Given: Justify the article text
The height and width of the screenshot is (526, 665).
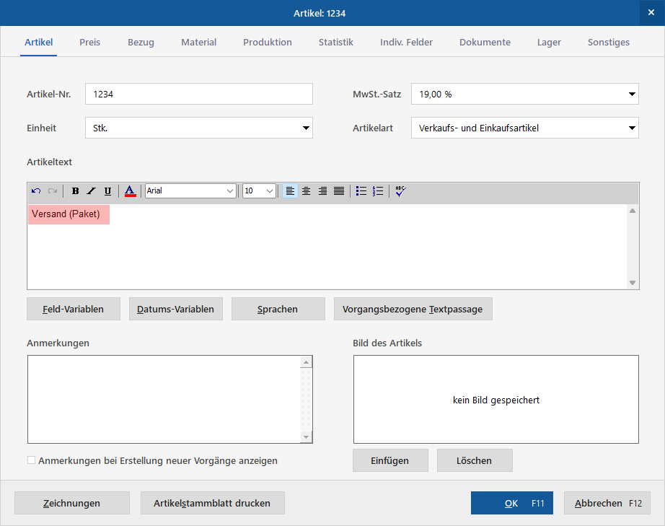Looking at the screenshot, I should coord(339,191).
